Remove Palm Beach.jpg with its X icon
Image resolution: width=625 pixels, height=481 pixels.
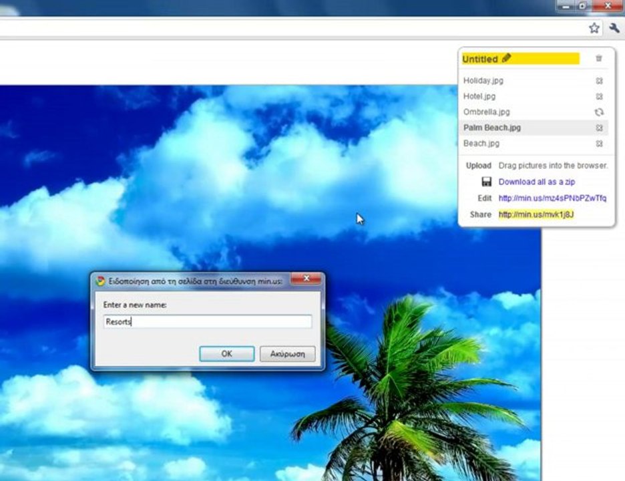(x=599, y=128)
